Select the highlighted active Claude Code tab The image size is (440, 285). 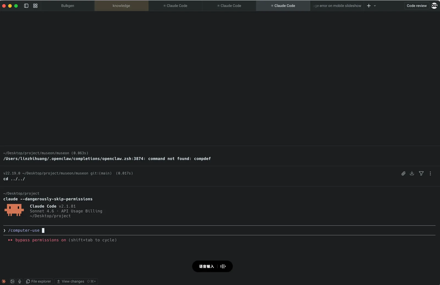pyautogui.click(x=283, y=5)
